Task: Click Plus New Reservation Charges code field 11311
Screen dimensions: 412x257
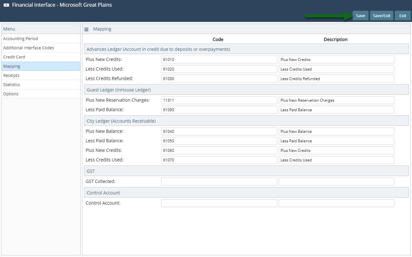Action: tap(219, 100)
